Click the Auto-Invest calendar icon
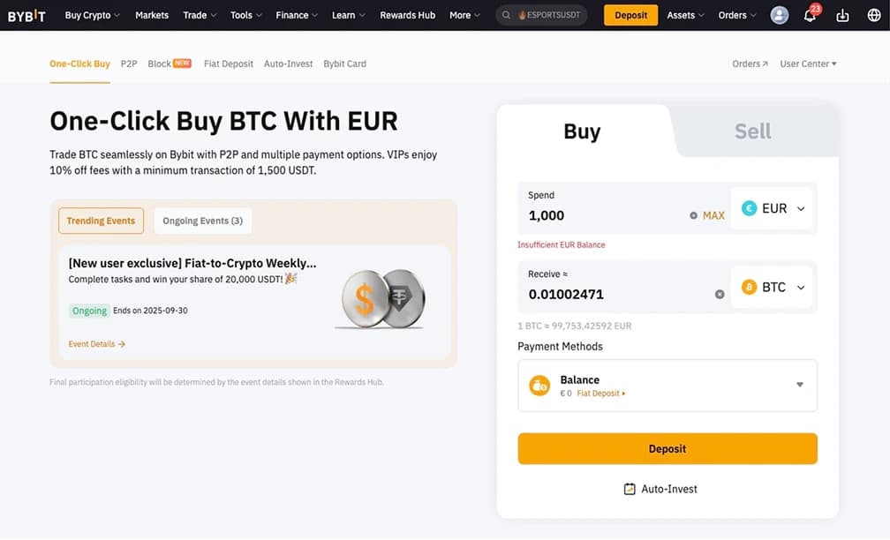The height and width of the screenshot is (540, 890). pyautogui.click(x=630, y=488)
